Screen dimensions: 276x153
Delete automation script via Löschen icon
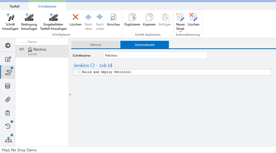tap(193, 17)
